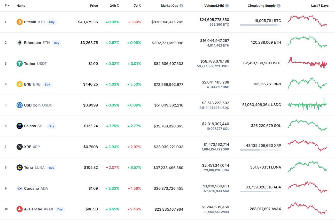335x221 pixels.
Task: Sort table by Name column header
Action: tap(21, 6)
